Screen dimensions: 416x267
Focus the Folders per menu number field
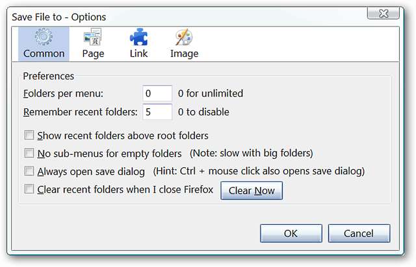pos(157,94)
